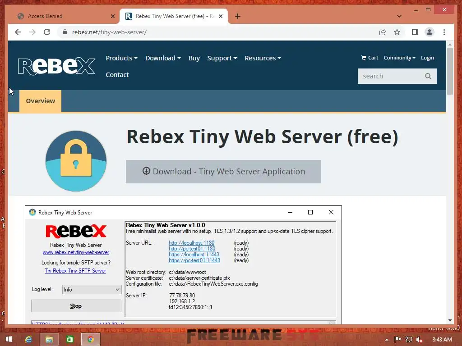462x346 pixels.
Task: Click the padlock product image
Action: [76, 161]
